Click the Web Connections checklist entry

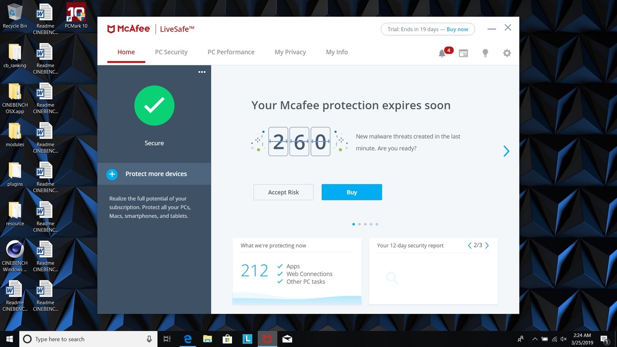(x=309, y=274)
